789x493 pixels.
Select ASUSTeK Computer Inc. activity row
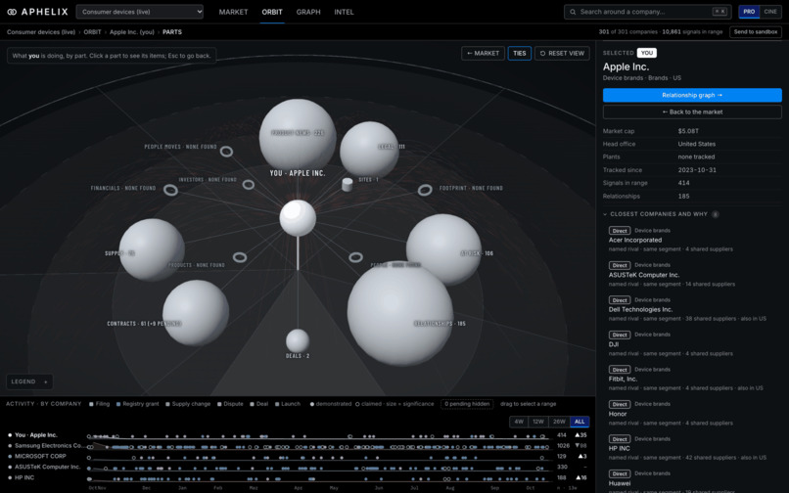point(298,467)
